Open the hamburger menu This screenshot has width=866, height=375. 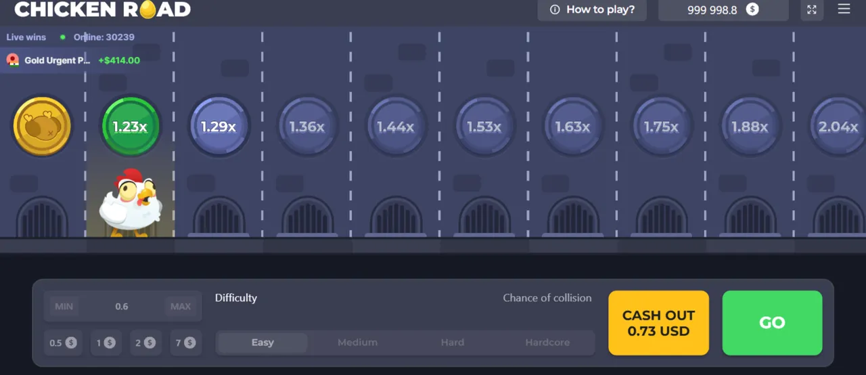click(844, 9)
